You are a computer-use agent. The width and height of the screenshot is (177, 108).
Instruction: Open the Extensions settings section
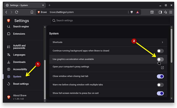[19, 34]
